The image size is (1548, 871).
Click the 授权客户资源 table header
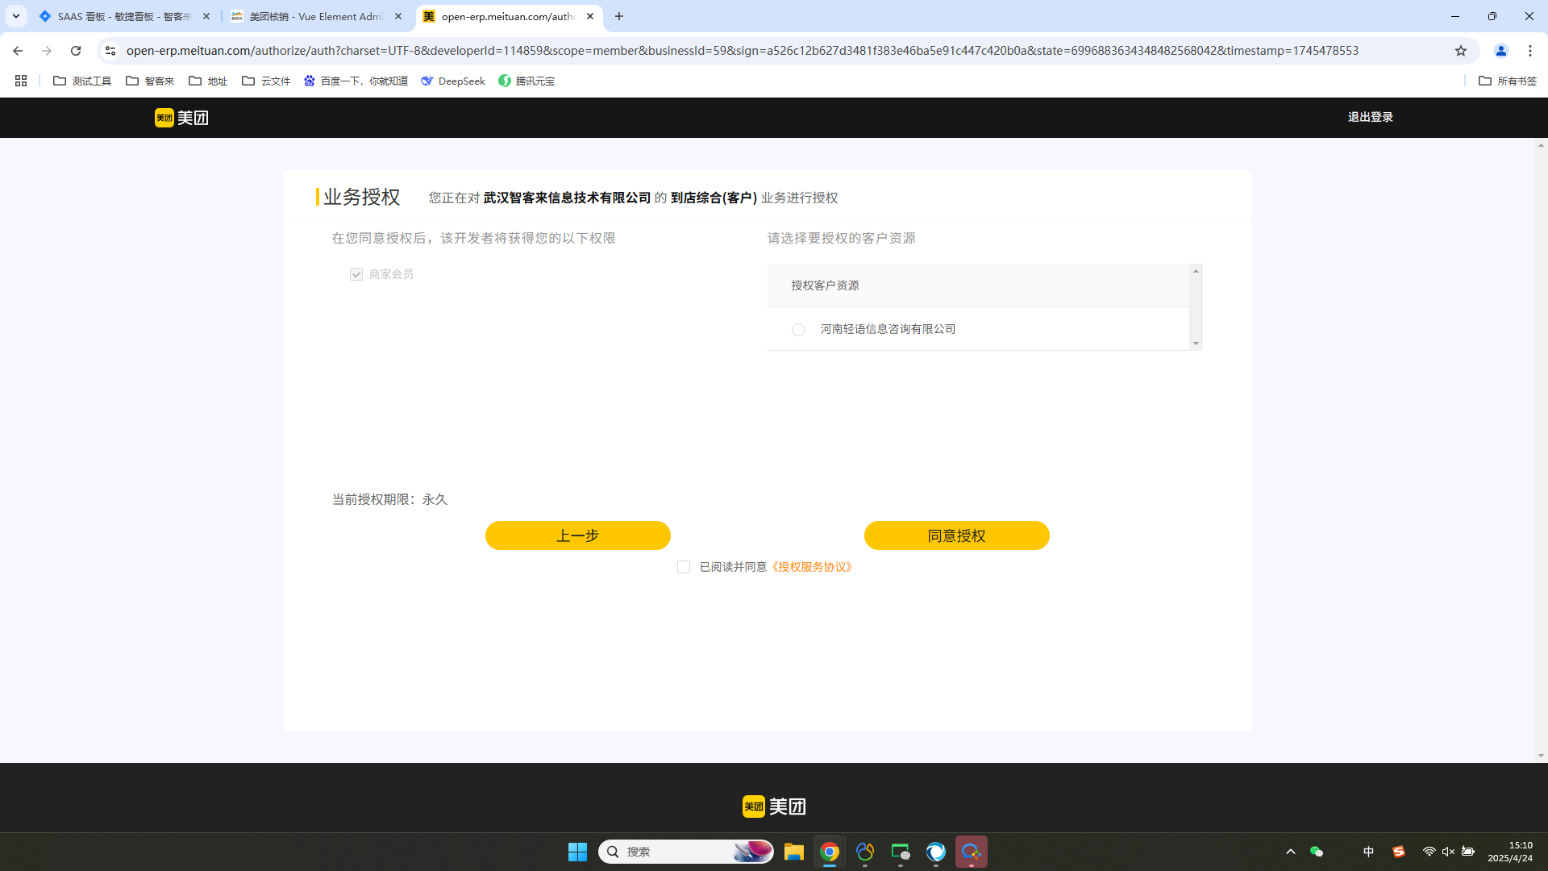[x=978, y=285]
